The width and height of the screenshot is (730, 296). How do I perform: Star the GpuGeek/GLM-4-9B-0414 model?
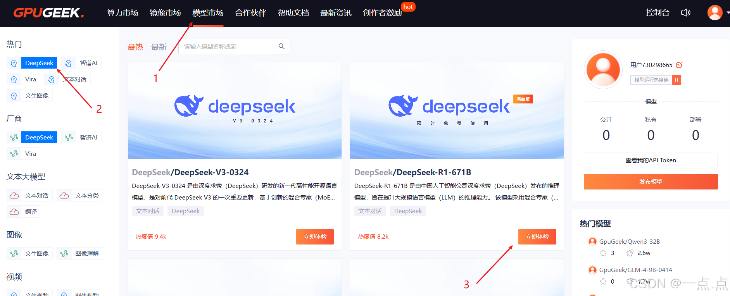click(603, 282)
